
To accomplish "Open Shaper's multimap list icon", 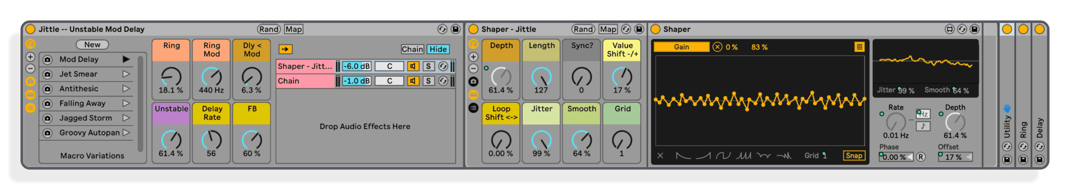I will pos(859,47).
